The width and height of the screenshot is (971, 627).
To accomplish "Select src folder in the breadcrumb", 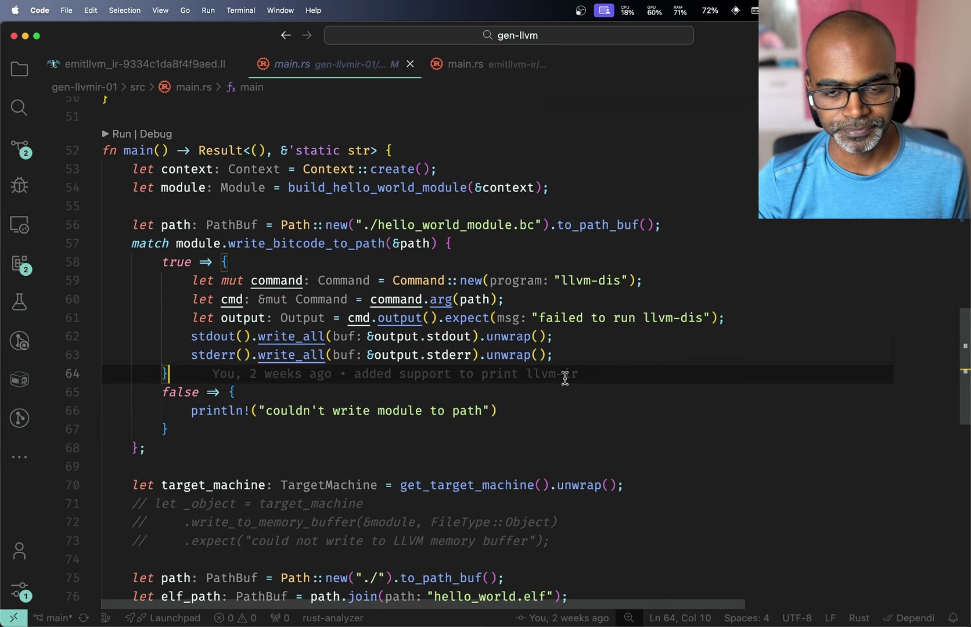I will [x=138, y=87].
